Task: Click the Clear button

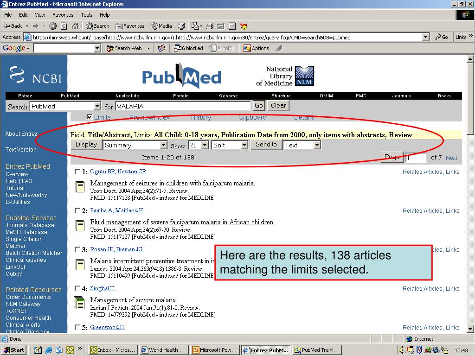Action: point(278,106)
